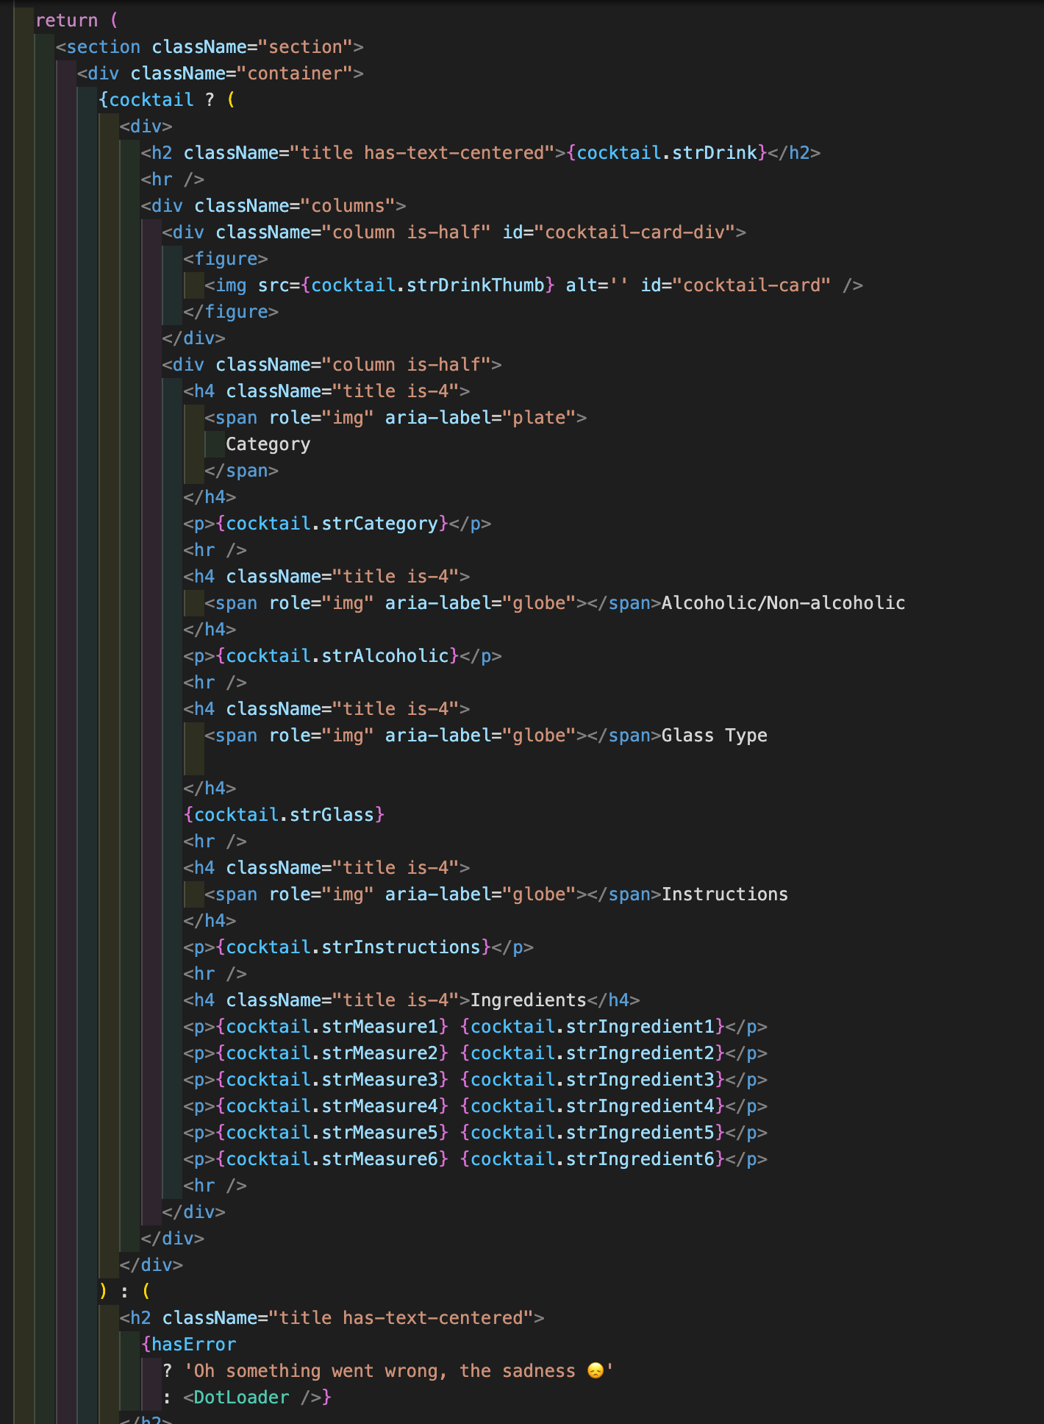Click 'Alcoholic/Non-alcoholic' heading text
1044x1424 pixels.
coord(784,603)
